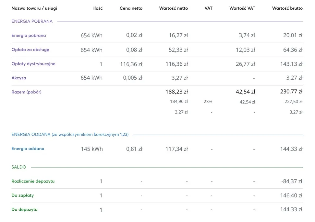Image resolution: width=315 pixels, height=222 pixels.
Task: Click the 'Akcyza' row label
Action: 19,78
